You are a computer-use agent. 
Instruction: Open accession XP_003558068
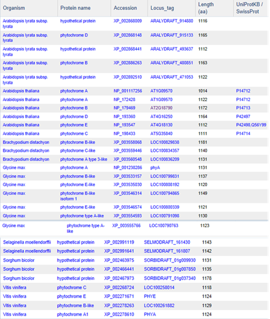pos(128,142)
